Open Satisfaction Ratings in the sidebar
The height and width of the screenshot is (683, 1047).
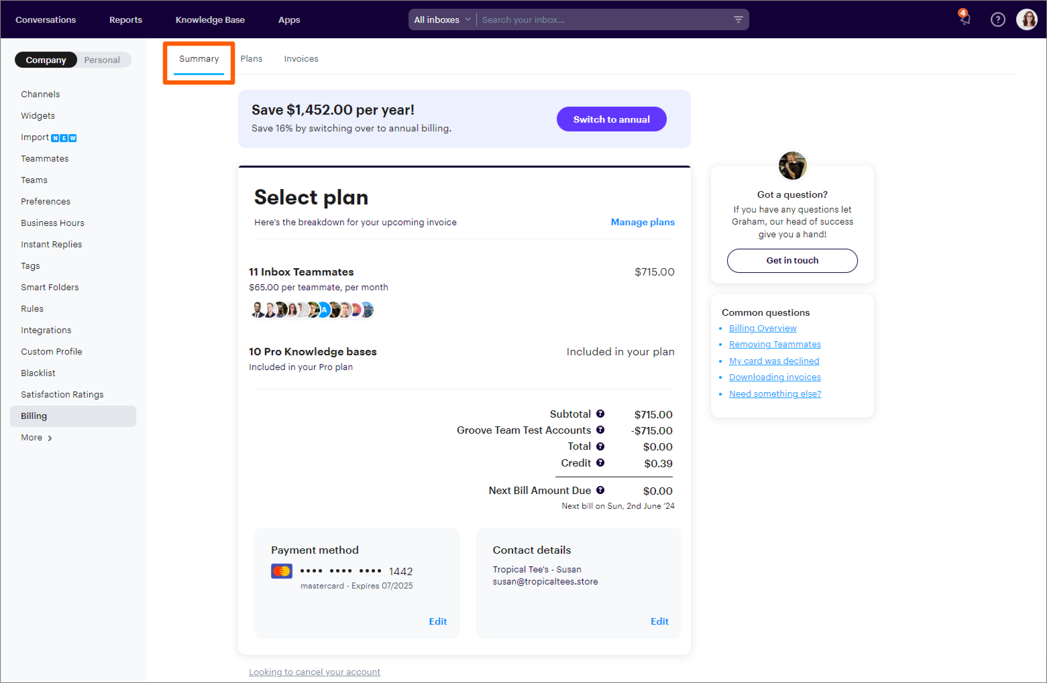click(x=62, y=394)
